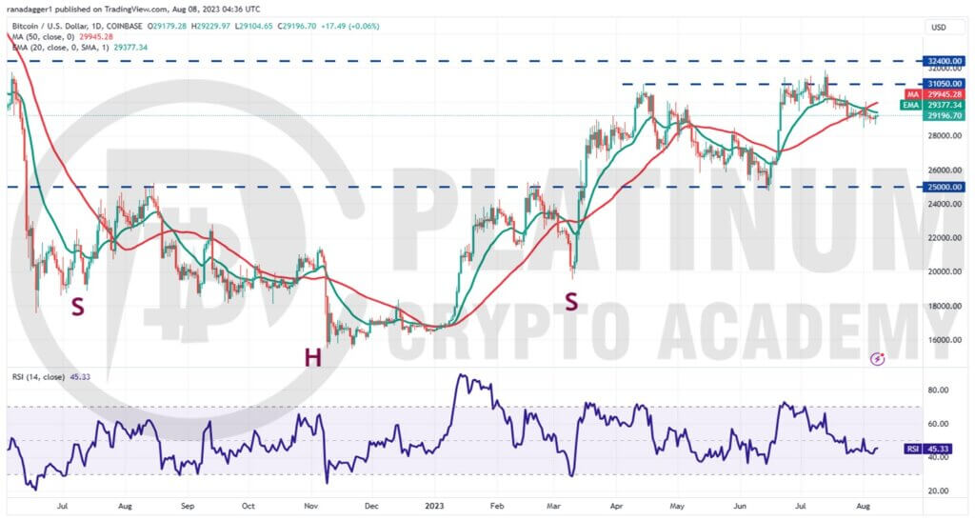The image size is (975, 521).
Task: Select the EMA (20, close, 0, SMA, 1) legend
Action: pos(80,48)
